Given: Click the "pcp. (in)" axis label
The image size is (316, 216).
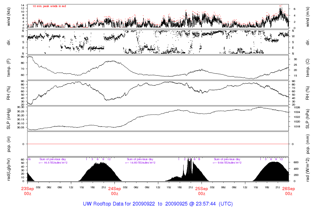Looking at the screenshot, I should pyautogui.click(x=8, y=144).
